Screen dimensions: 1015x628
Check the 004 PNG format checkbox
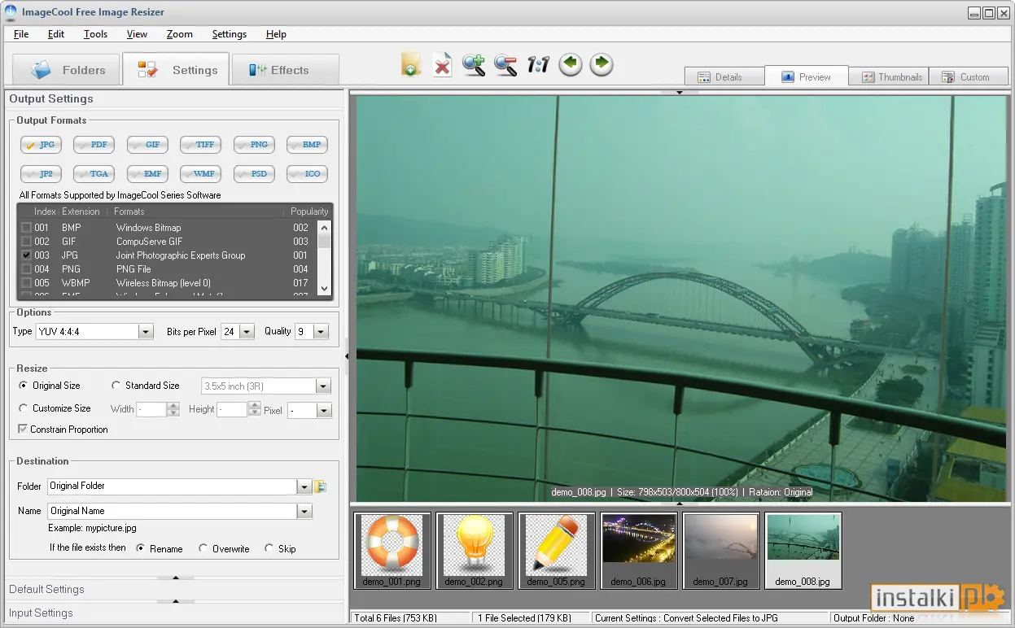(26, 269)
